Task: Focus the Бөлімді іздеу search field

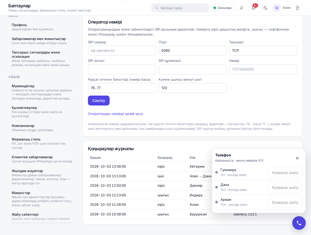Action: click(x=180, y=8)
